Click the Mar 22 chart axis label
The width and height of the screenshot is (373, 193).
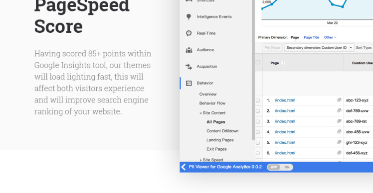pos(332,23)
